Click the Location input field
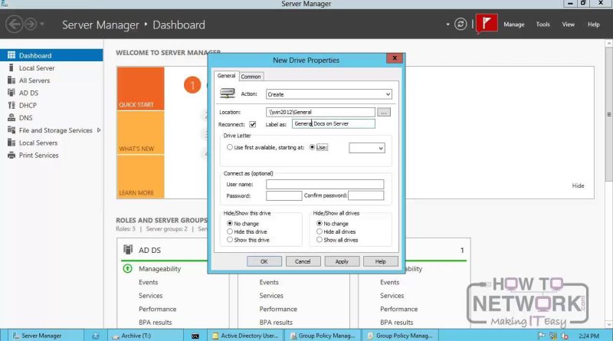 [320, 112]
